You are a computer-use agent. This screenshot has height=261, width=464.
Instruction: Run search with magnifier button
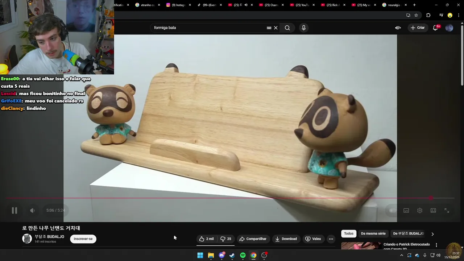coord(287,28)
